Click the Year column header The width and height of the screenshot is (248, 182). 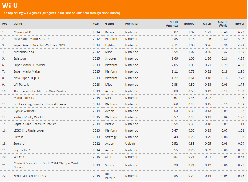pos(96,24)
